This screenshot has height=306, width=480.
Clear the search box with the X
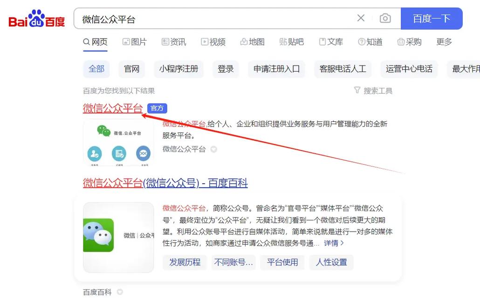361,18
